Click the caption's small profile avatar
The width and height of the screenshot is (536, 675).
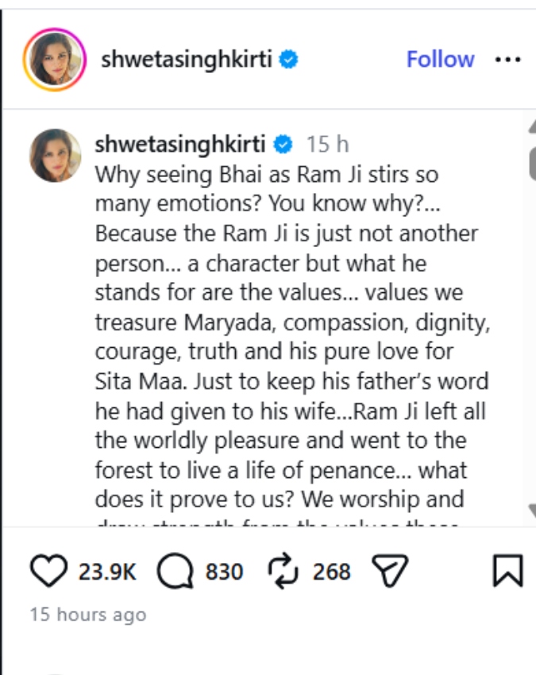[56, 155]
